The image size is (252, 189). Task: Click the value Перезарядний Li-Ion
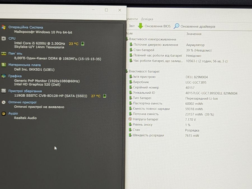tap(202, 99)
